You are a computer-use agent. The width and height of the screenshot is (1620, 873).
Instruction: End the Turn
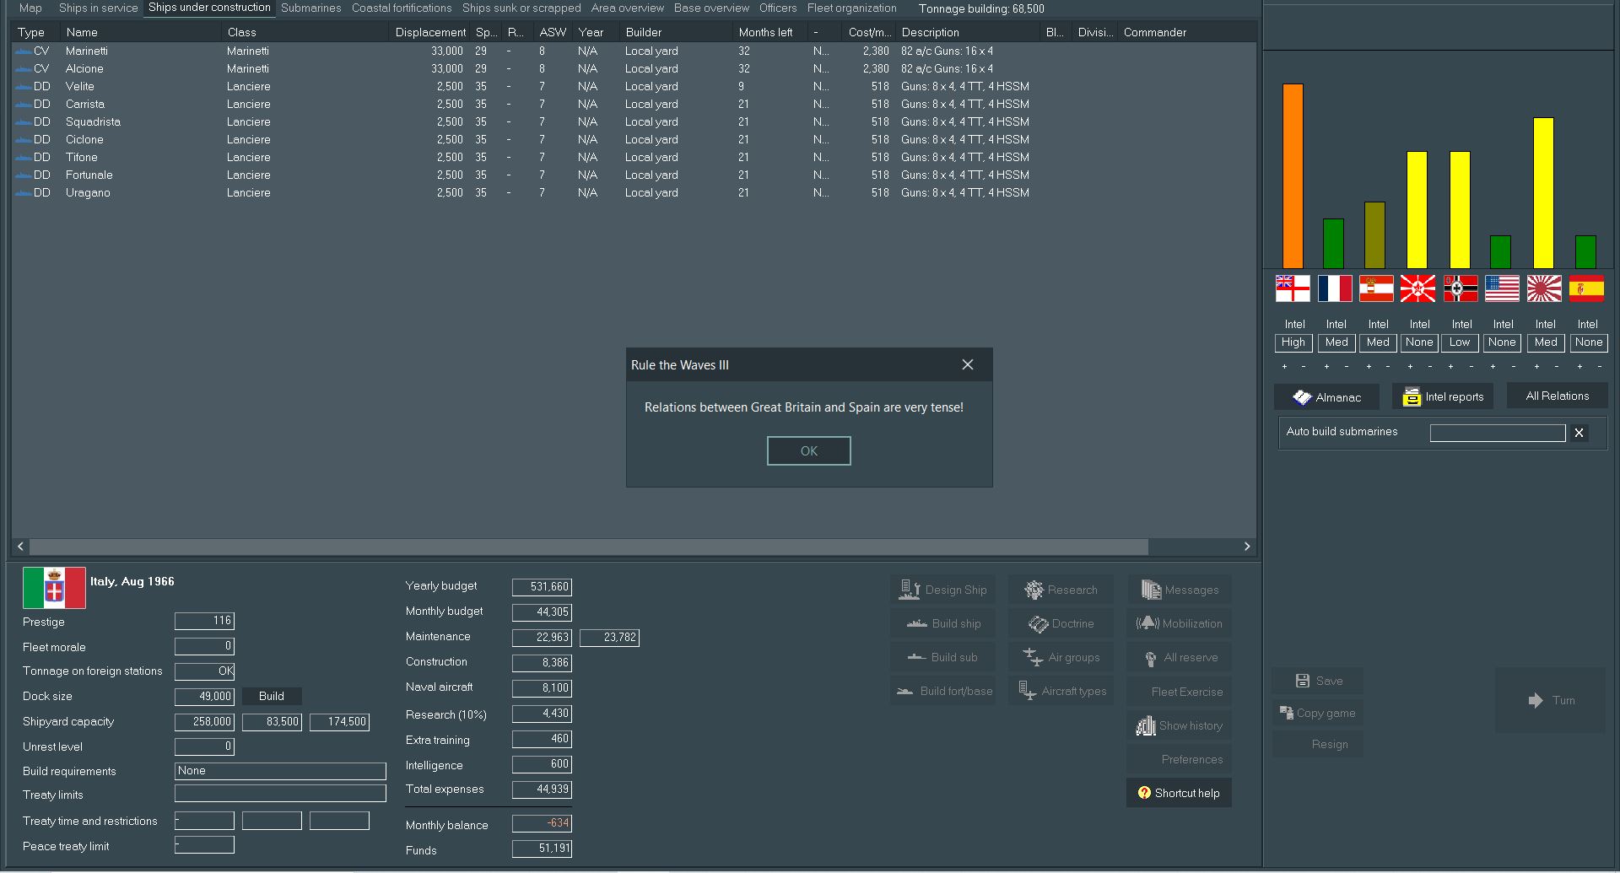click(x=1551, y=700)
